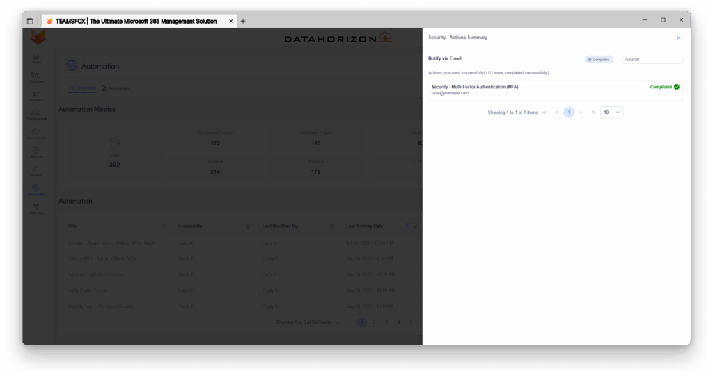Go to page 5 of automation table
Viewport: 713px width, 378px height.
(411, 322)
